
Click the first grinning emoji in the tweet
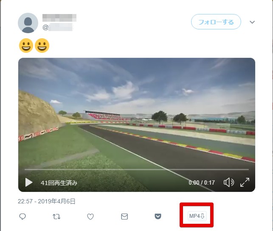26,46
